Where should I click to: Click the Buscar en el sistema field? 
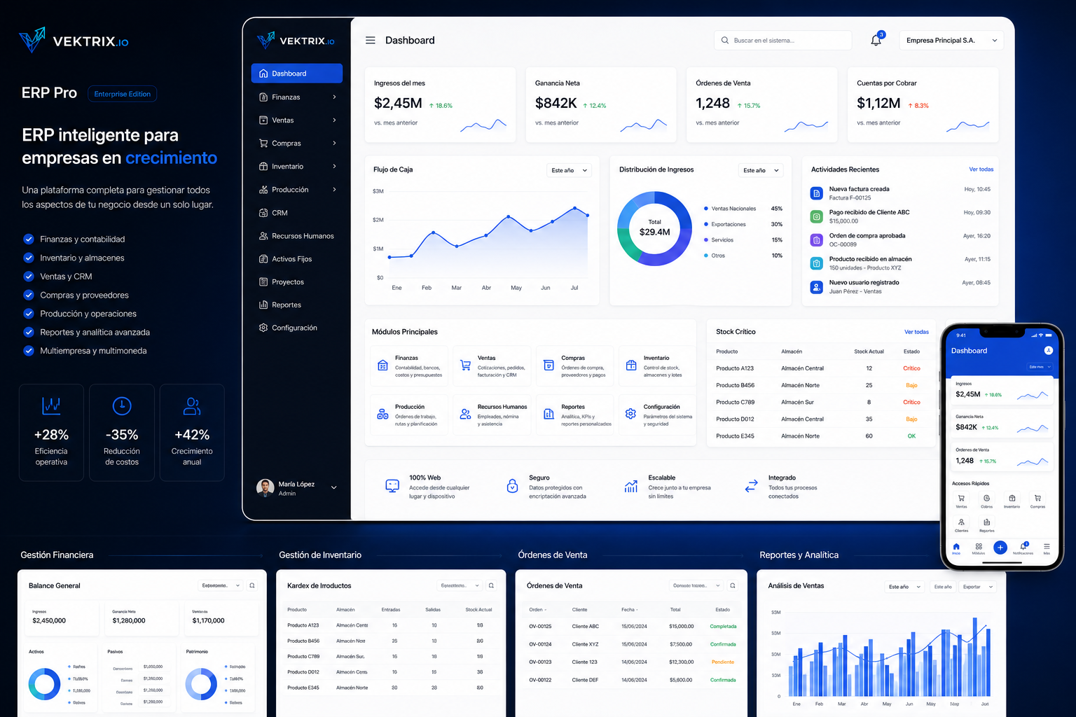[783, 41]
